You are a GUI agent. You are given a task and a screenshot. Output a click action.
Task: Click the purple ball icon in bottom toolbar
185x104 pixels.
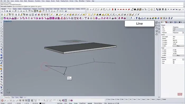(x=72, y=101)
